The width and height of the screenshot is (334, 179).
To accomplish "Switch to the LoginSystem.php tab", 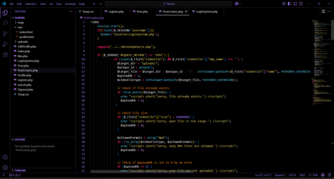I will 206,11.
